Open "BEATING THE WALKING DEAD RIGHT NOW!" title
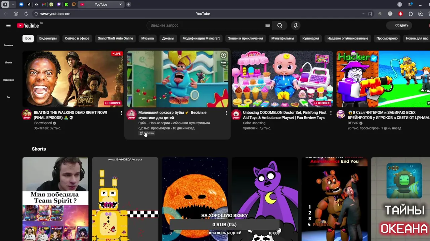This screenshot has width=430, height=241. tap(70, 115)
